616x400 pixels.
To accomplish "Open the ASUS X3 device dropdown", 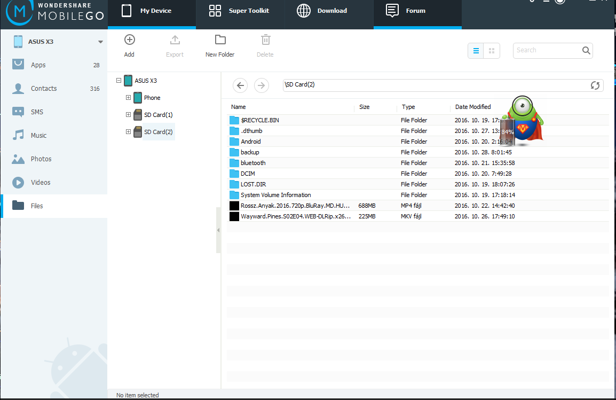I will tap(100, 42).
